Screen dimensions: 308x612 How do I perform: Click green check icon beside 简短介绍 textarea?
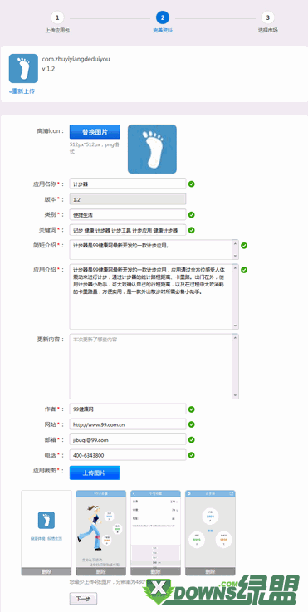pos(244,246)
